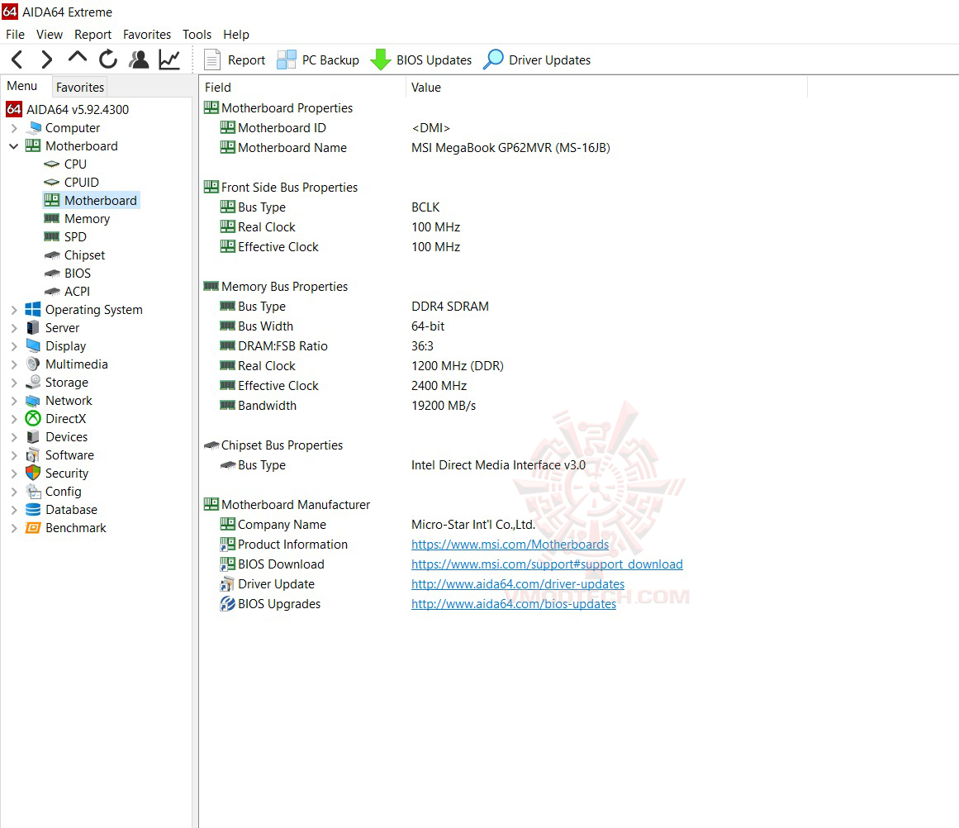
Task: Click the Computer icon in the tree
Action: coord(34,128)
